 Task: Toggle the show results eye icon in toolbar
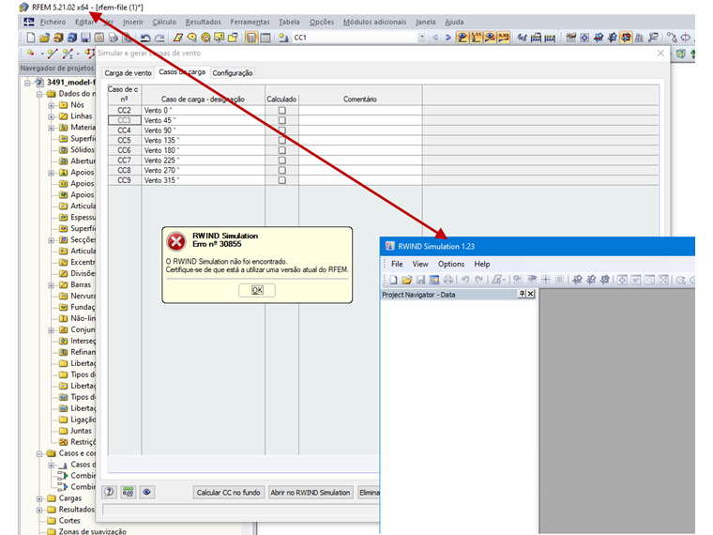coord(490,38)
